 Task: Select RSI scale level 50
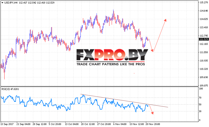coord(200,105)
